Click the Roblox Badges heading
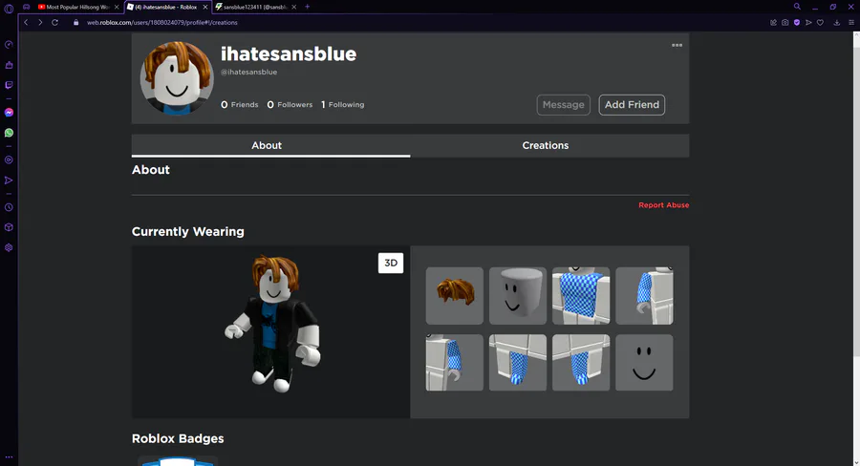 coord(178,438)
